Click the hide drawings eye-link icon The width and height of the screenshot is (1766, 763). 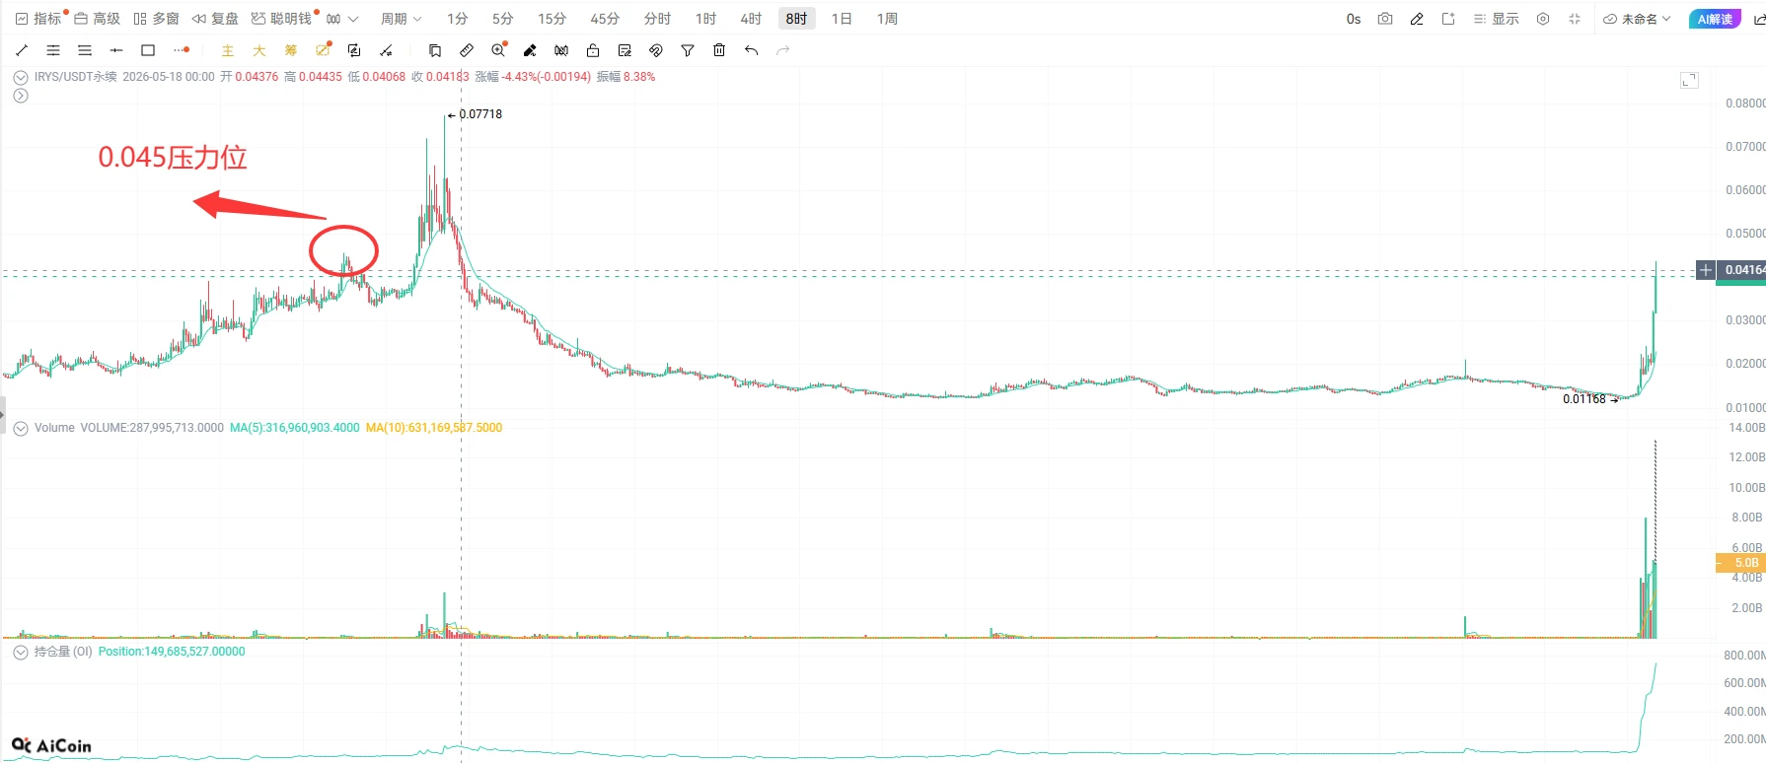[x=656, y=50]
